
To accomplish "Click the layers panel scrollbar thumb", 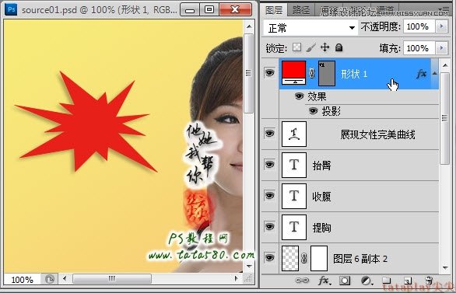I will pyautogui.click(x=445, y=118).
